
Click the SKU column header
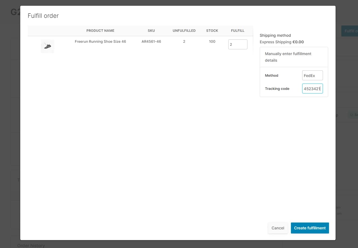click(151, 31)
